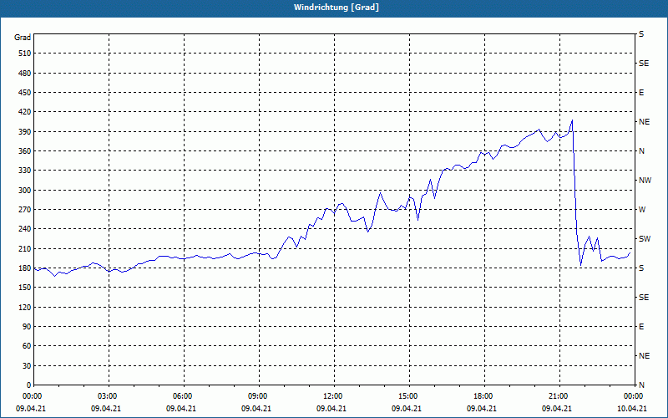Click the W compass direction label
This screenshot has height=418, width=668.
click(x=642, y=210)
